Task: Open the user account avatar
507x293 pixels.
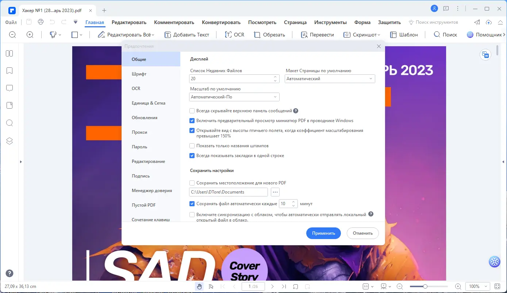Action: (x=434, y=8)
